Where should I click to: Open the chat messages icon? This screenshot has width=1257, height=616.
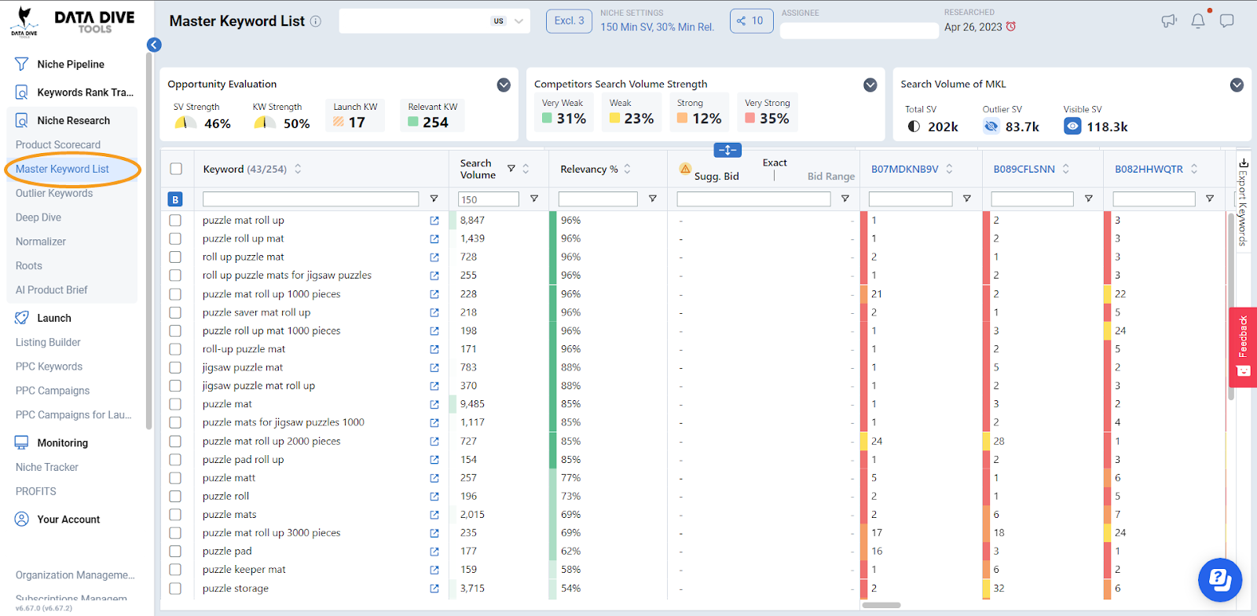[x=1227, y=20]
